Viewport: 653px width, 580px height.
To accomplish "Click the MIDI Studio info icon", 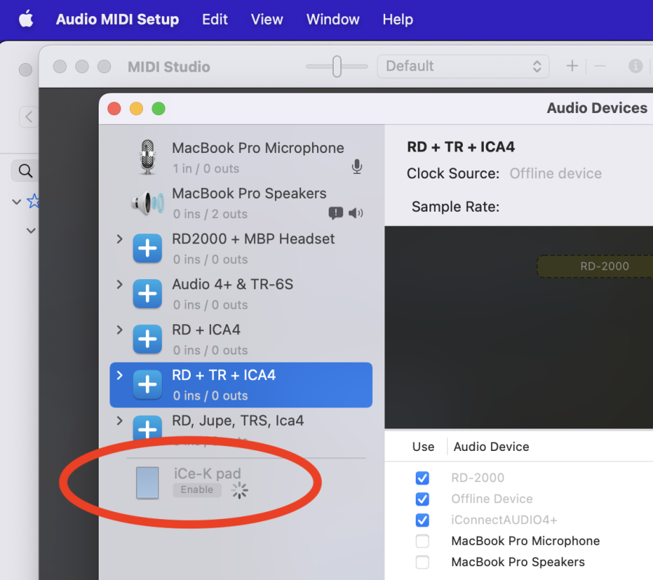I will tap(636, 66).
